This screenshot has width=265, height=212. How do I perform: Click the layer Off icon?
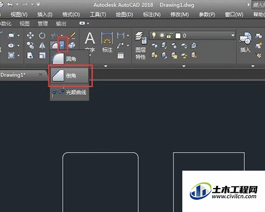click(x=154, y=46)
